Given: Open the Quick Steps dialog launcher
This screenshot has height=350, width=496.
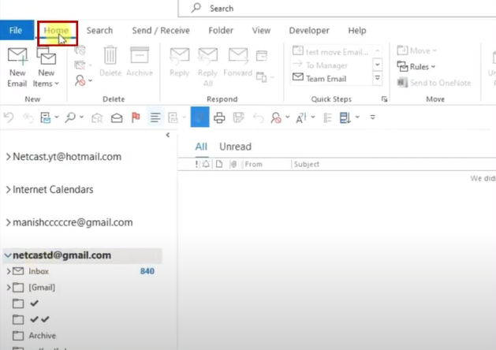Looking at the screenshot, I should (384, 99).
